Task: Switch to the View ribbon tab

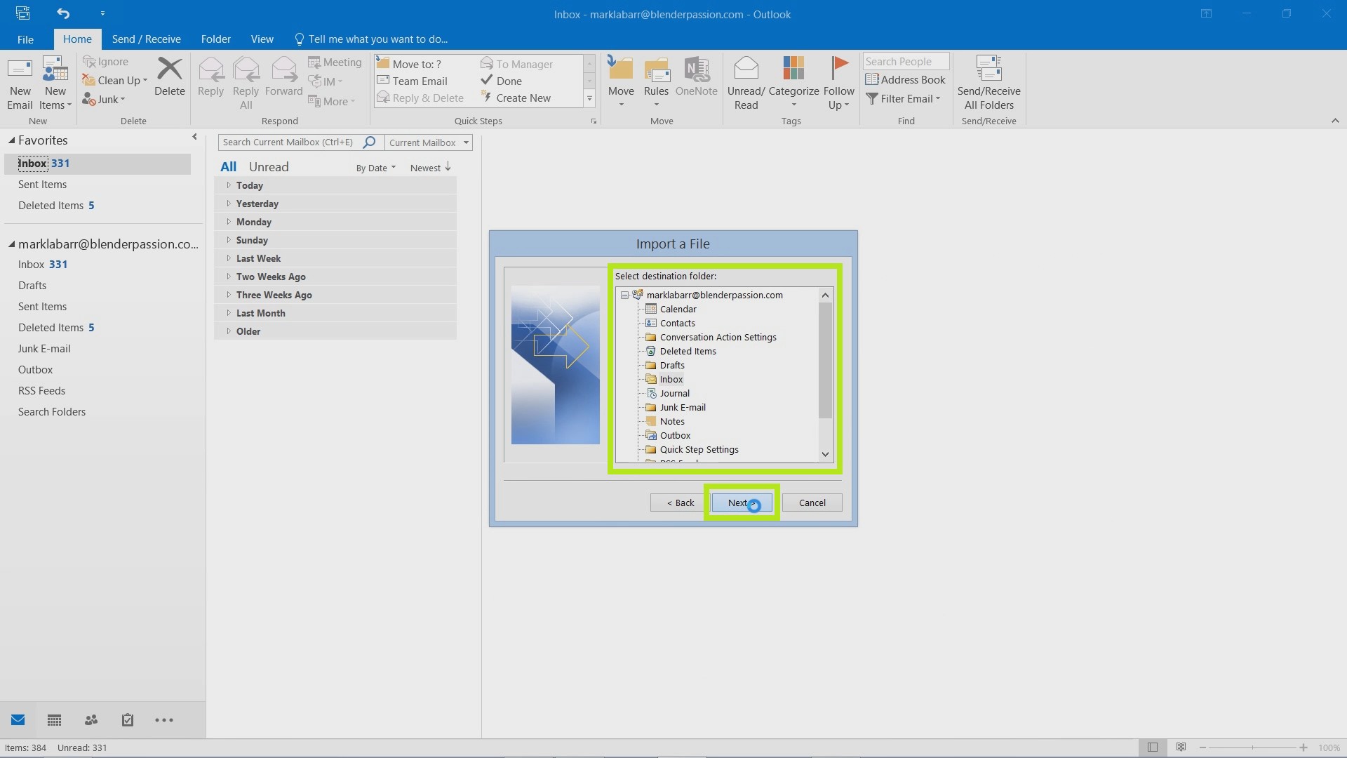Action: coord(262,39)
